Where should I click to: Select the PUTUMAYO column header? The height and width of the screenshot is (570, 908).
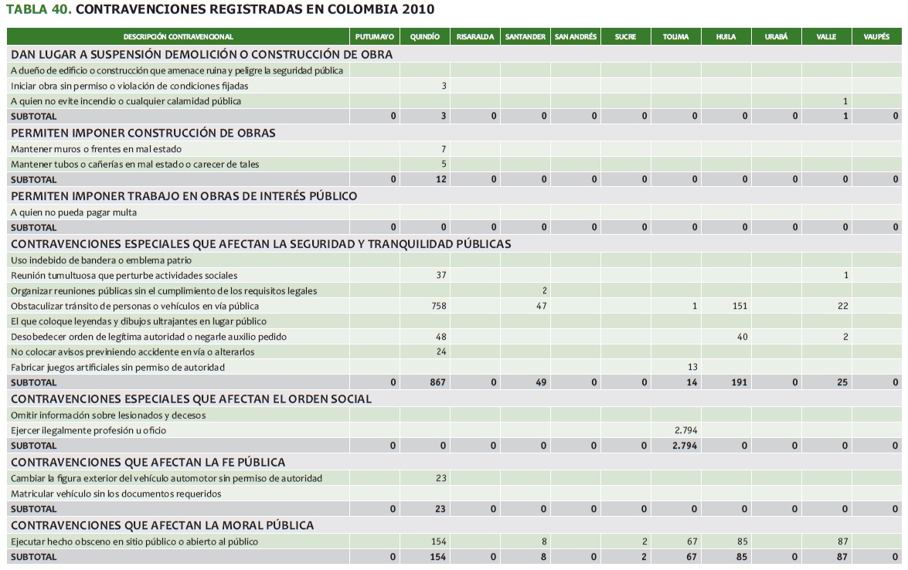point(374,36)
